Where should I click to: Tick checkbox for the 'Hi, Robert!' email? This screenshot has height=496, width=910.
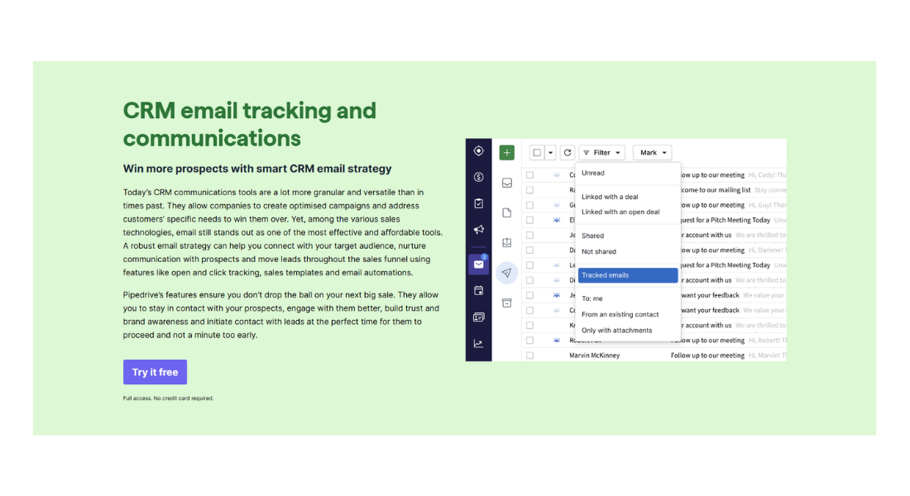[529, 340]
